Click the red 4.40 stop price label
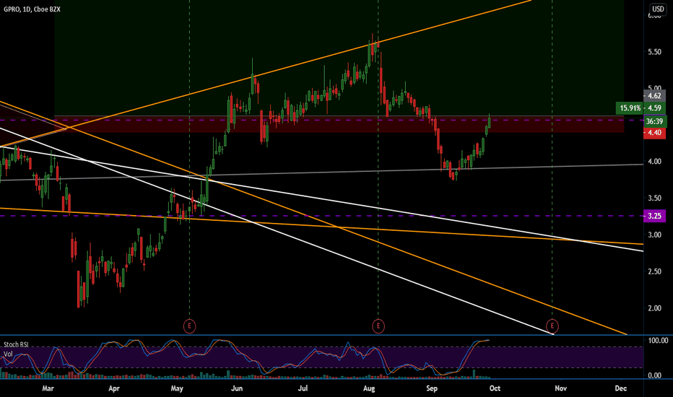The image size is (673, 397). [x=654, y=133]
